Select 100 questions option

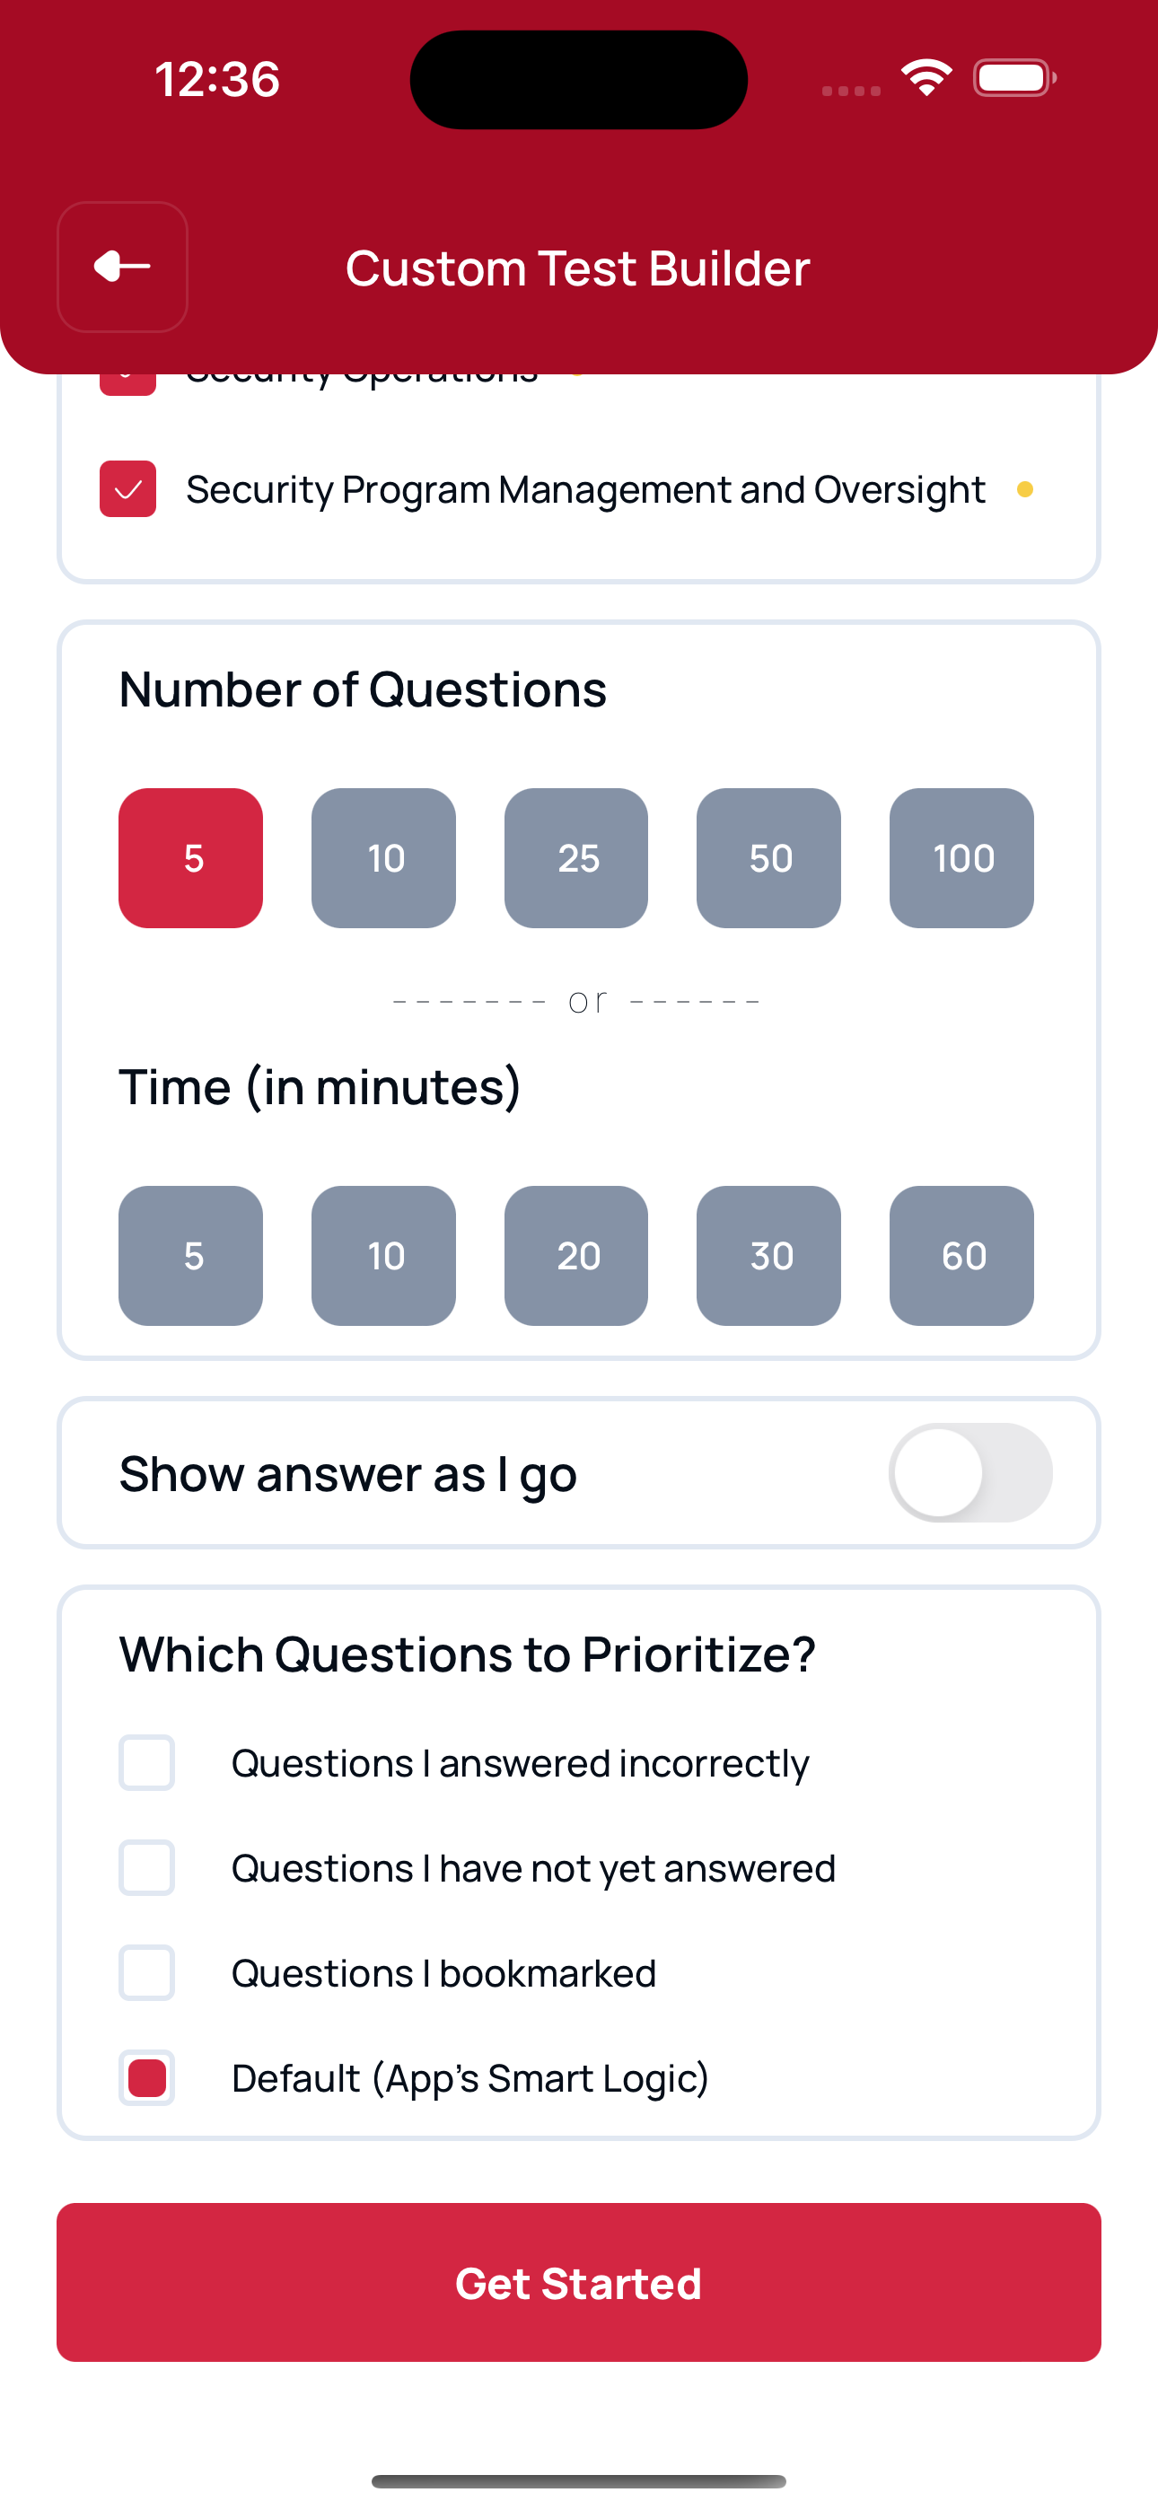coord(961,858)
